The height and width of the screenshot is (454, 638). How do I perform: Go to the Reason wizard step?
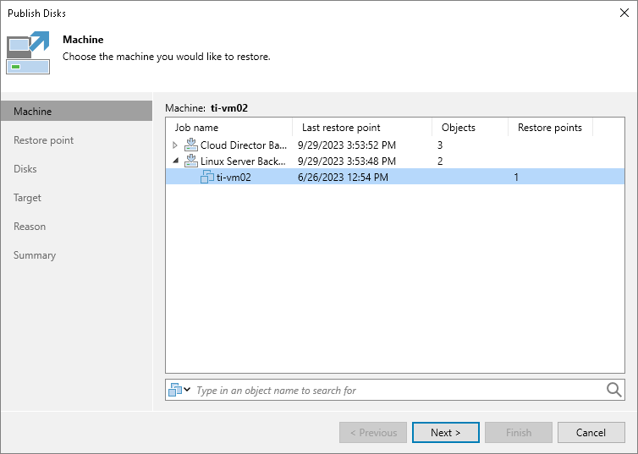[x=30, y=227]
